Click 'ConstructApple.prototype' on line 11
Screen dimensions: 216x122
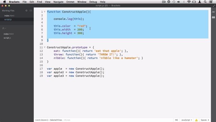[67, 47]
